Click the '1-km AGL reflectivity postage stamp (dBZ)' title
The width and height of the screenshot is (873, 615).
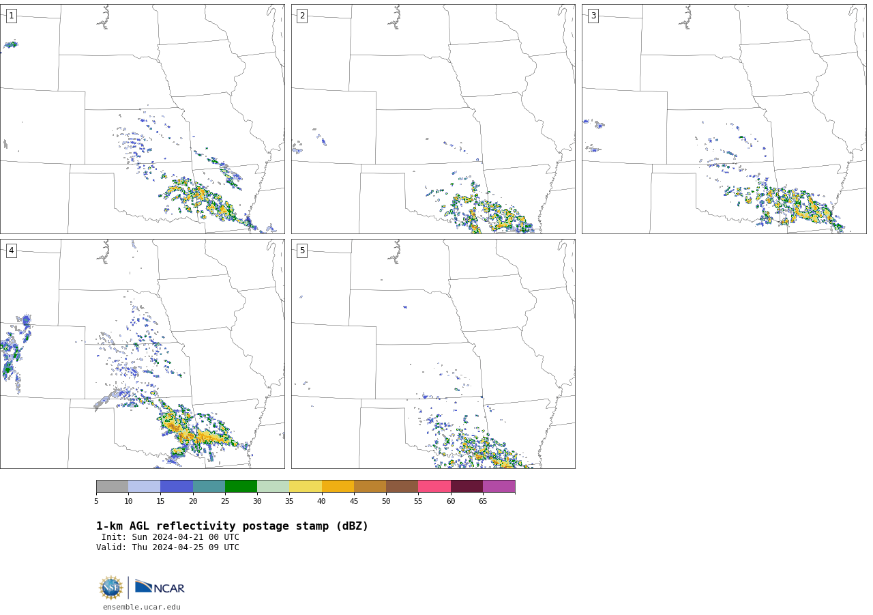pos(232,526)
